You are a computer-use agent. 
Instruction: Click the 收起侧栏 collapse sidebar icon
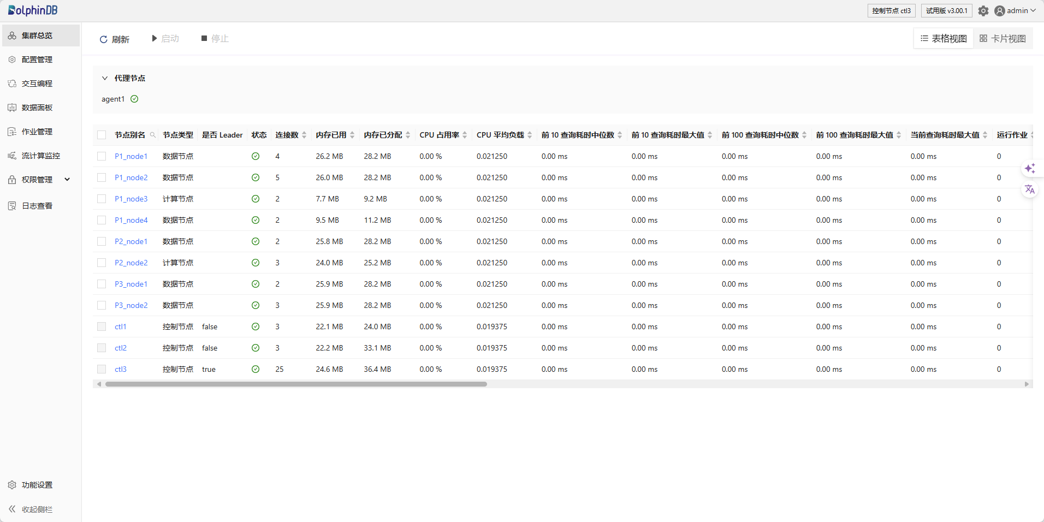click(12, 509)
